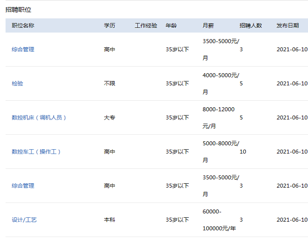This screenshot has height=238, width=308.
Task: Click the 月薪 column header
Action: pyautogui.click(x=208, y=26)
